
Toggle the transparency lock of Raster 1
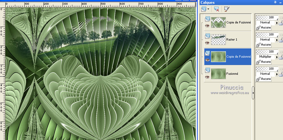[x=281, y=40]
